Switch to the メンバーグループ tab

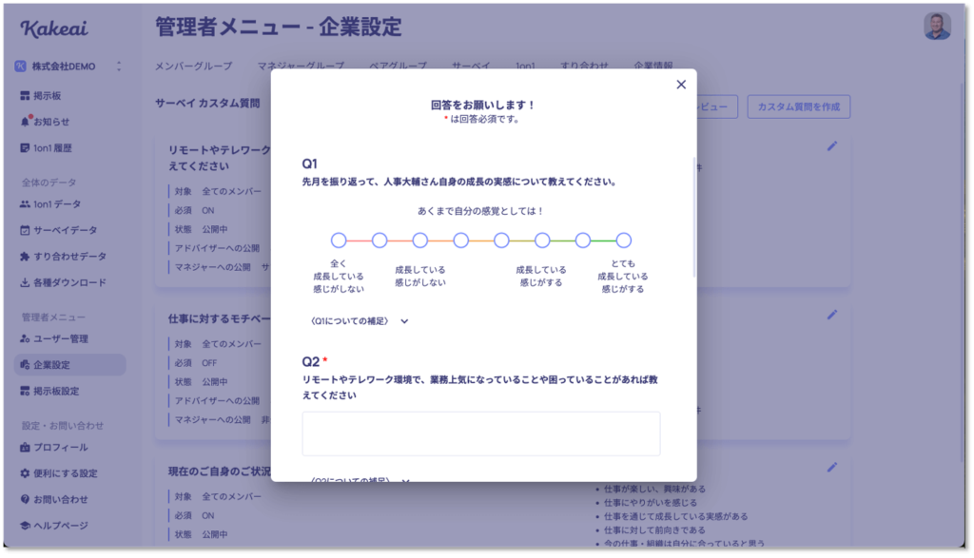tap(193, 66)
